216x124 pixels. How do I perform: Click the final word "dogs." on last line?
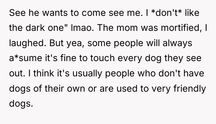click(x=21, y=104)
